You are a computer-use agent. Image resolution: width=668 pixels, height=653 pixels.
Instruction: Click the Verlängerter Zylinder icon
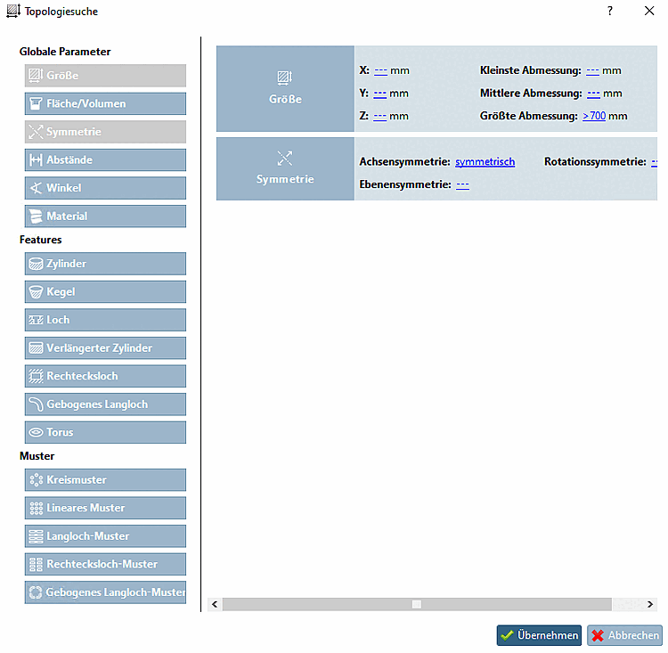click(36, 348)
